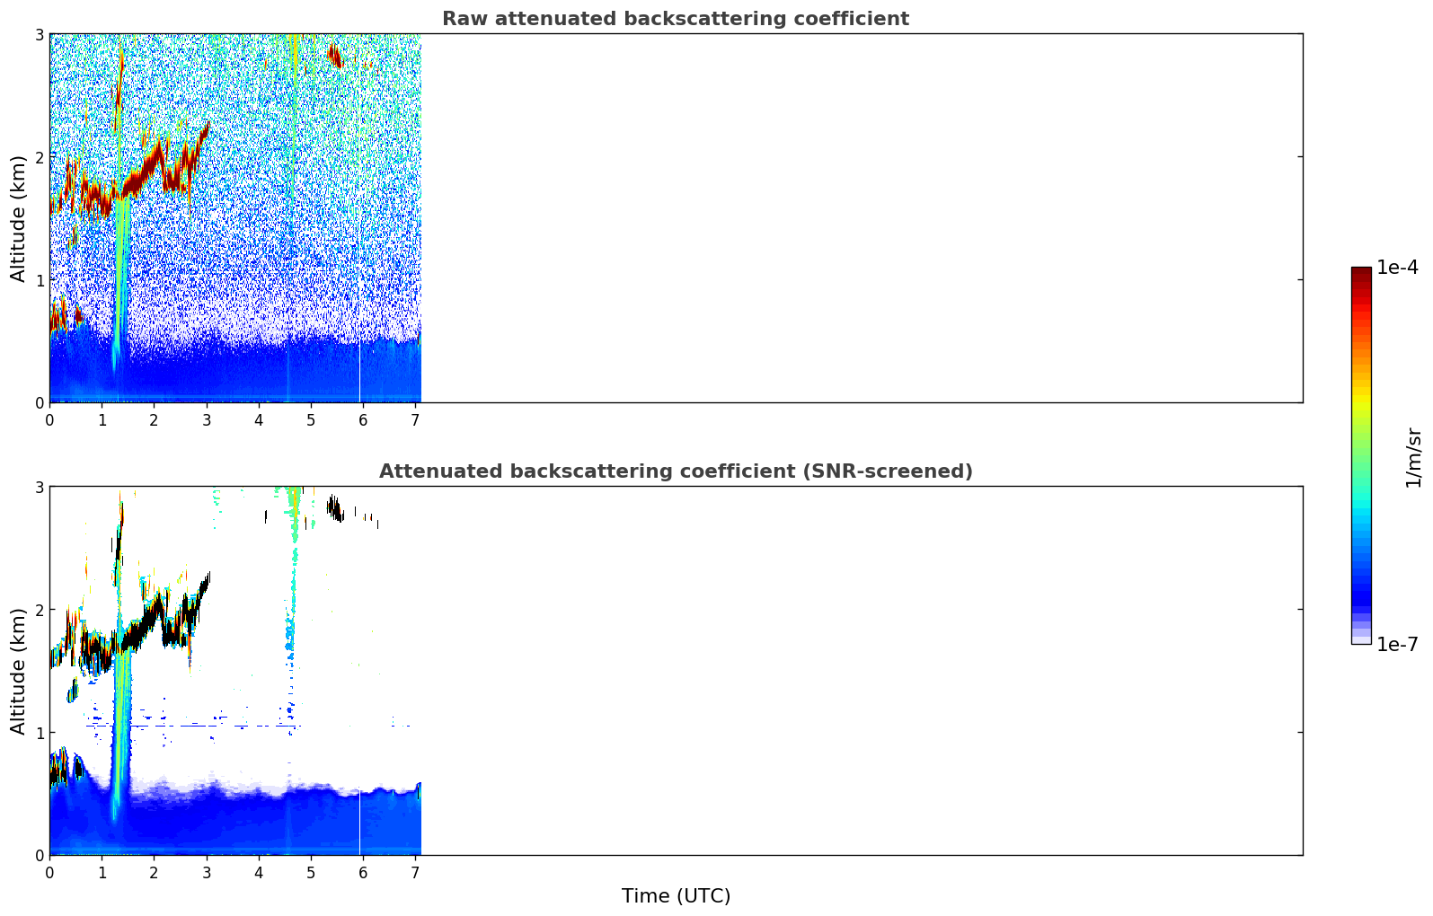Image resolution: width=1433 pixels, height=916 pixels.
Task: Click the dark red top of colorbar
Action: 1361,277
